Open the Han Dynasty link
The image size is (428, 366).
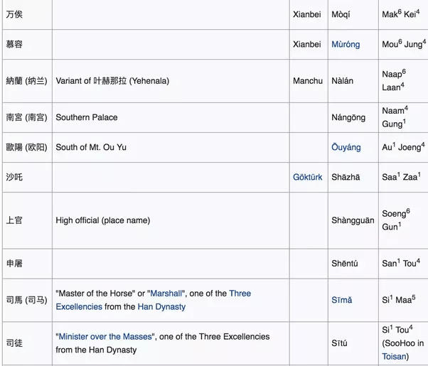161,307
